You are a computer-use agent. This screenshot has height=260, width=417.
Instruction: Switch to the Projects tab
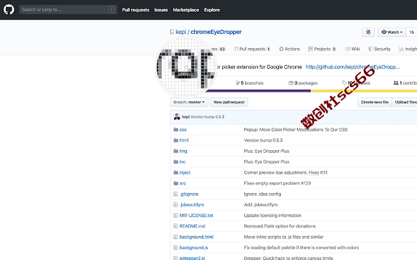(x=322, y=49)
